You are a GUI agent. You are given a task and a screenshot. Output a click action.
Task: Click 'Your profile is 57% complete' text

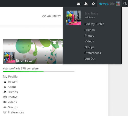[x=21, y=68]
